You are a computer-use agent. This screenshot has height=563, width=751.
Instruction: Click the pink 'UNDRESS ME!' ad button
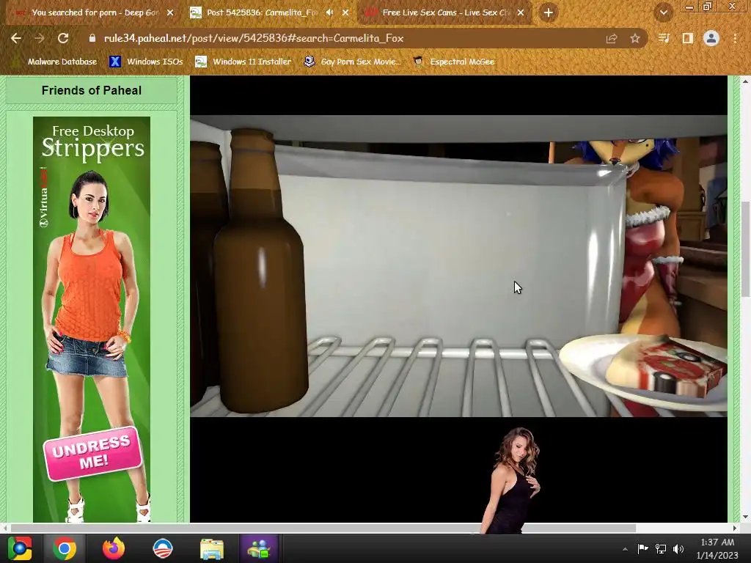pyautogui.click(x=93, y=453)
